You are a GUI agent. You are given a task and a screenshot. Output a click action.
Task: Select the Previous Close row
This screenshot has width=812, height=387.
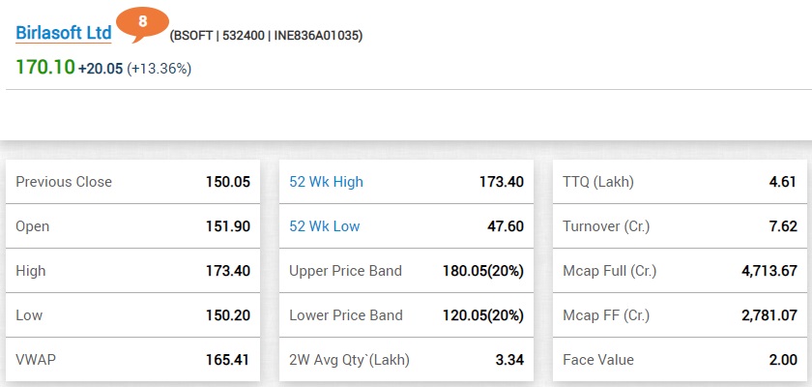click(133, 182)
